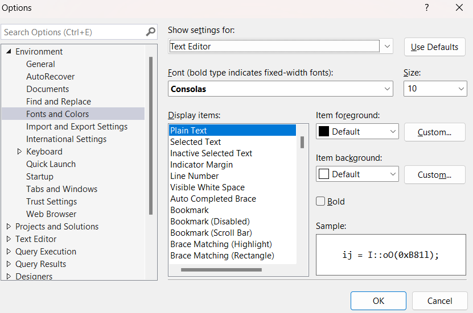Collapse the Environment tree node
The height and width of the screenshot is (313, 473).
[9, 52]
